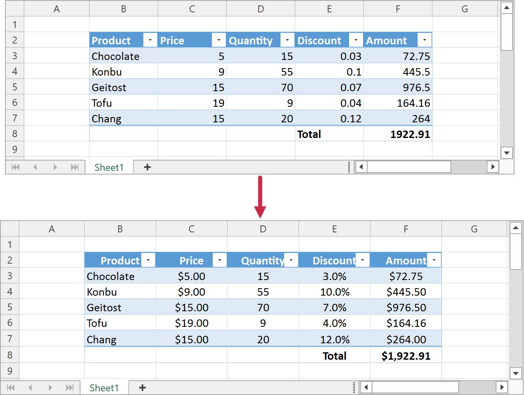Viewport: 524px width, 395px height.
Task: Open Amount filter dropdown in the lower table
Action: 434,260
